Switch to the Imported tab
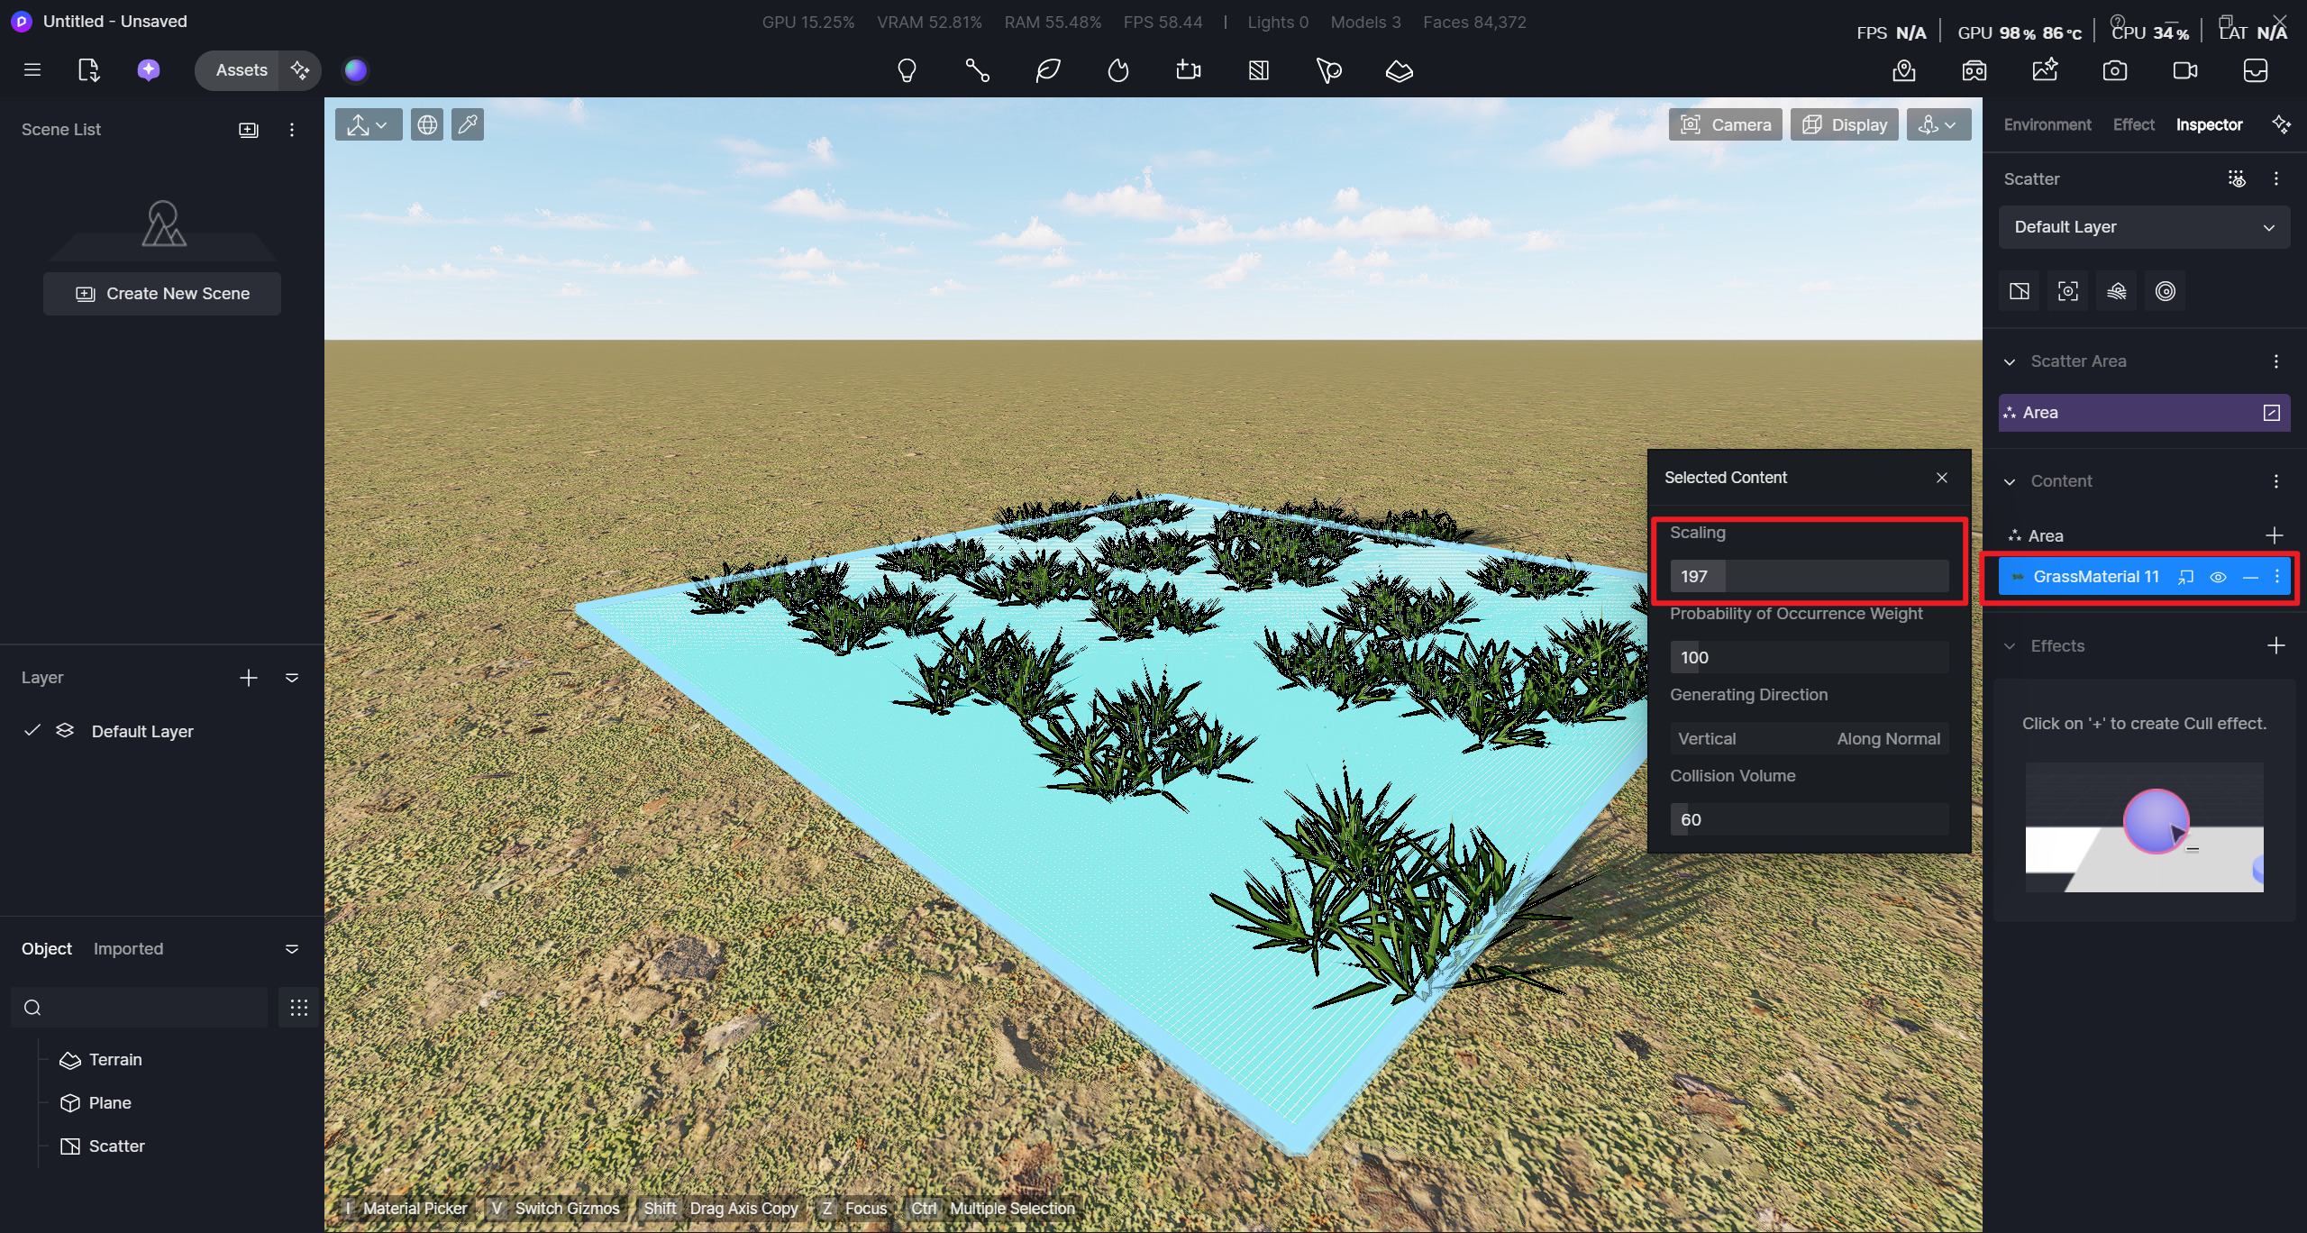The height and width of the screenshot is (1233, 2307). (x=128, y=948)
